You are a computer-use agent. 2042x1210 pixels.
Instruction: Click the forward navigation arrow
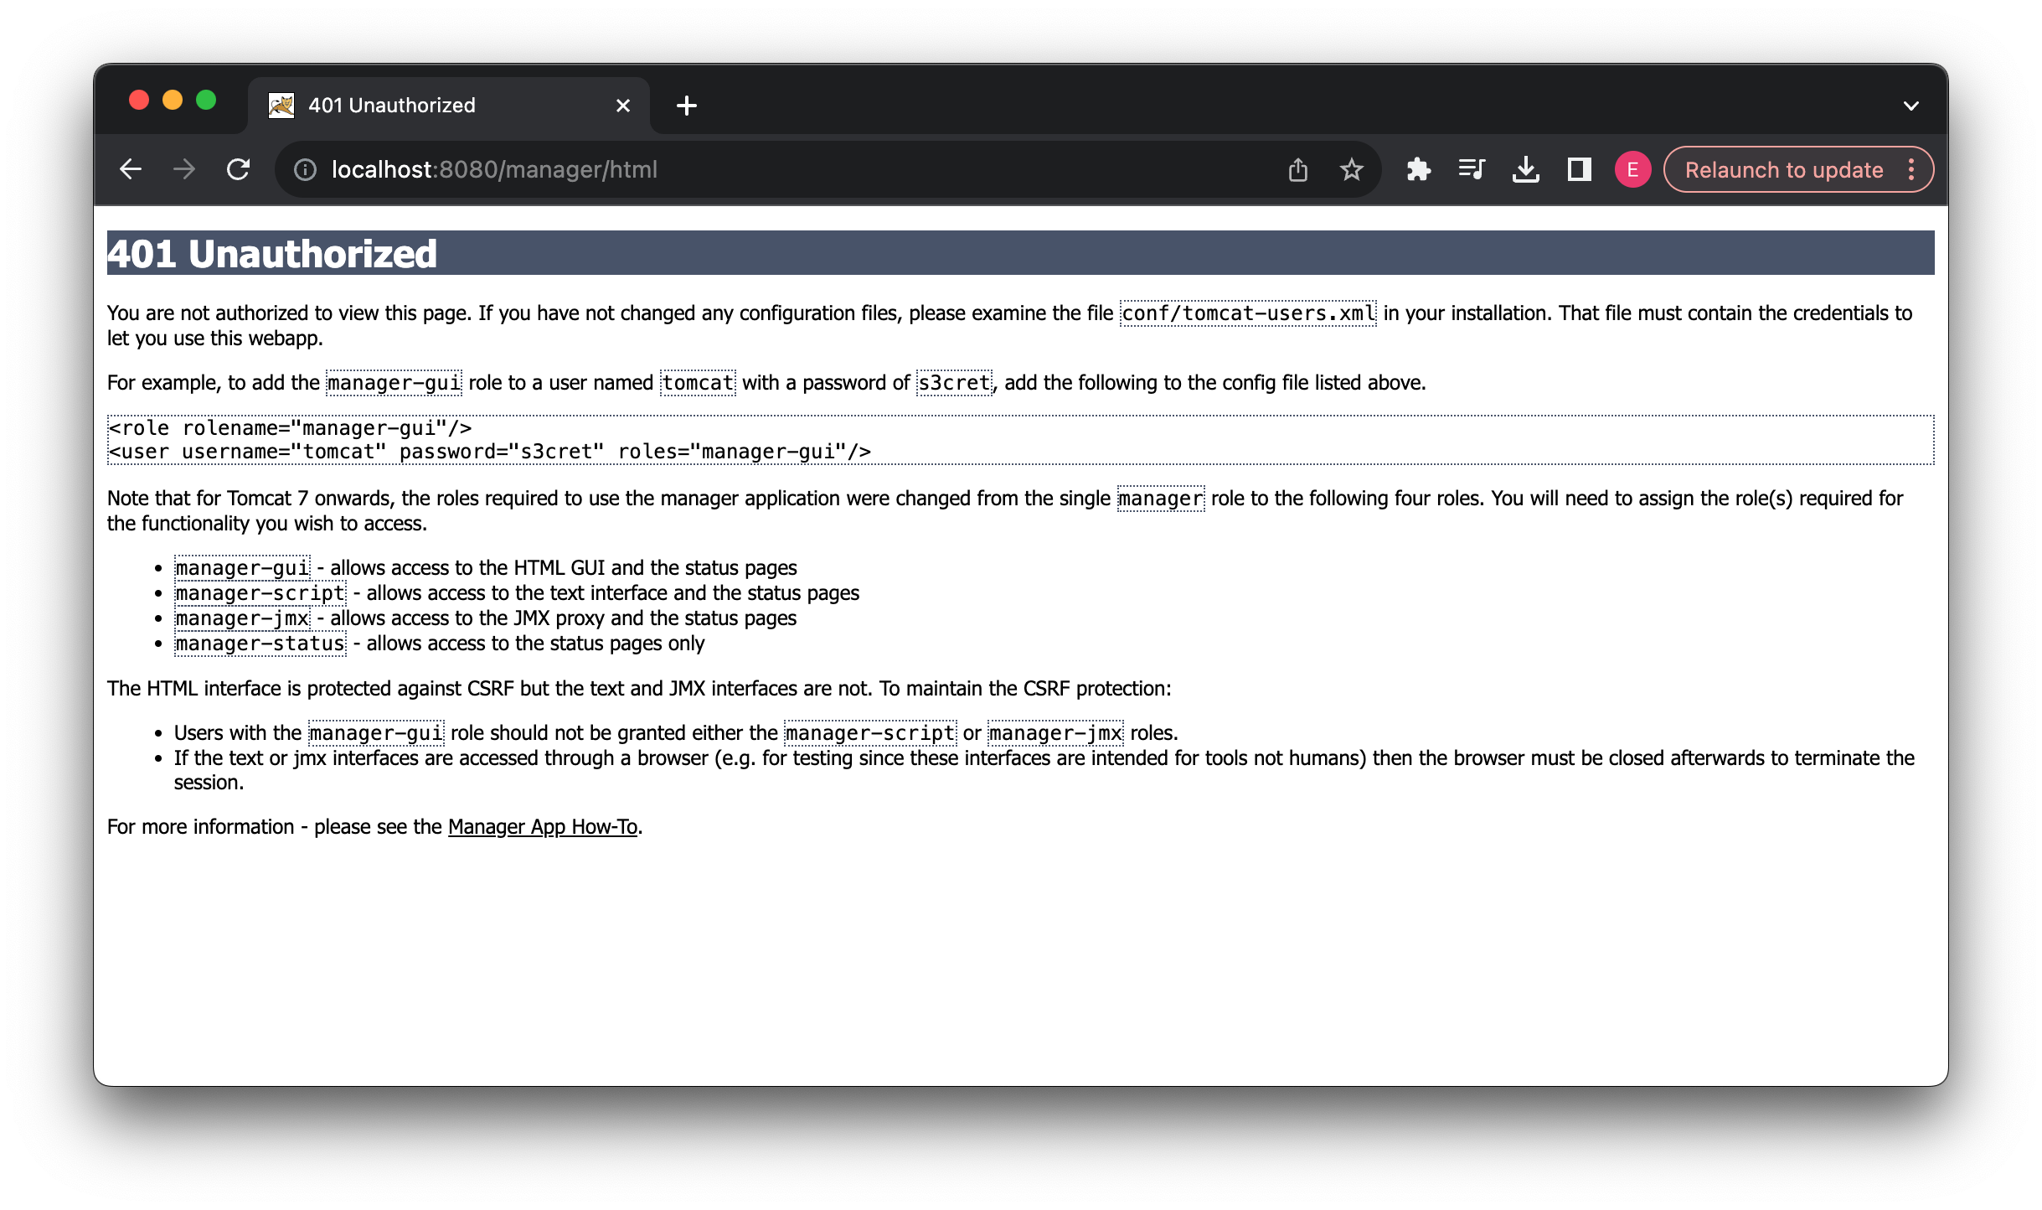[x=184, y=170]
